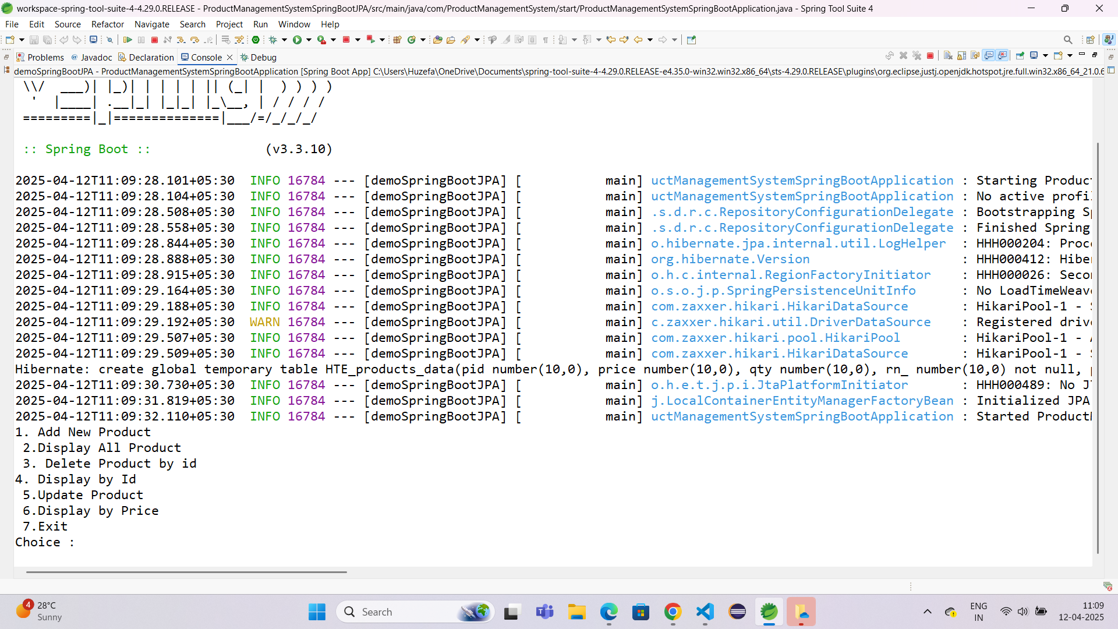
Task: Click the Open Type icon in toolbar
Action: tap(437, 40)
